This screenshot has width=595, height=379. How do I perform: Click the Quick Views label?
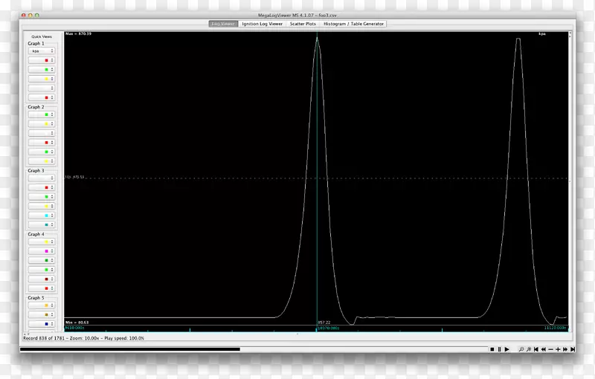tap(41, 36)
